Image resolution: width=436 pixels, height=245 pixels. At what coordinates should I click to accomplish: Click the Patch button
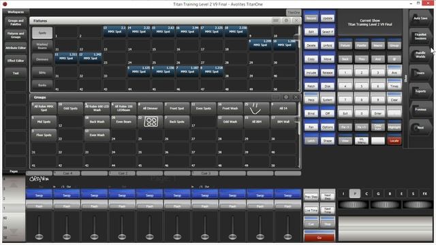[x=311, y=86]
